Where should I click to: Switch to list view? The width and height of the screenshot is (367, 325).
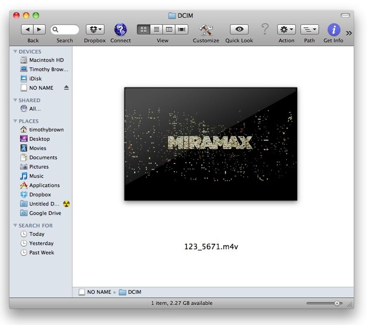[156, 29]
